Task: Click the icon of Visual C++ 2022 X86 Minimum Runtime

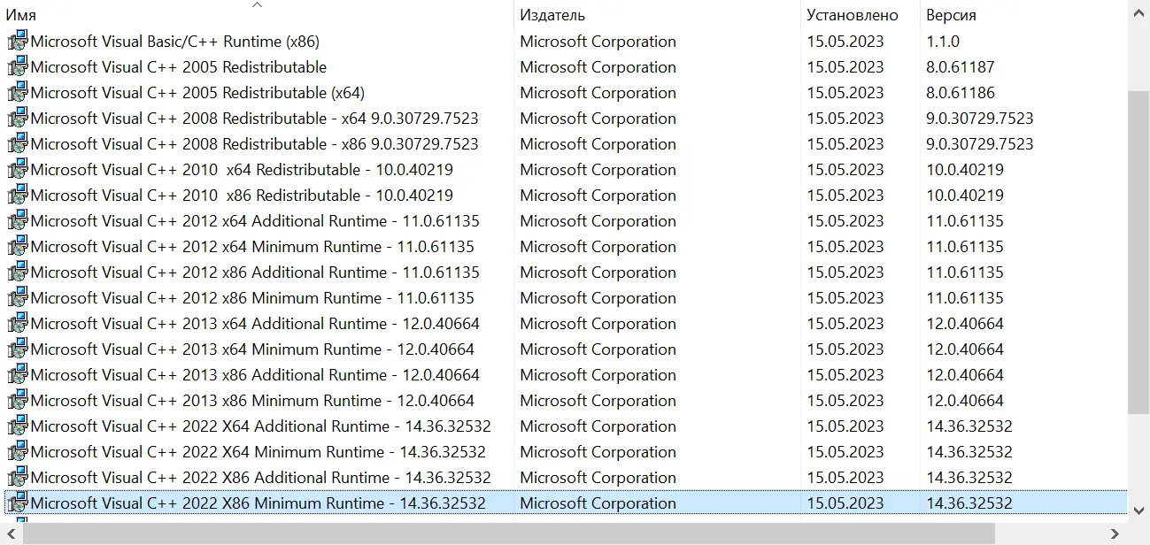Action: (x=18, y=503)
